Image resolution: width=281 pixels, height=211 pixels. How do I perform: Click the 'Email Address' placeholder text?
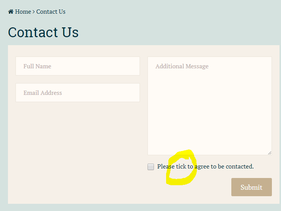click(x=42, y=93)
